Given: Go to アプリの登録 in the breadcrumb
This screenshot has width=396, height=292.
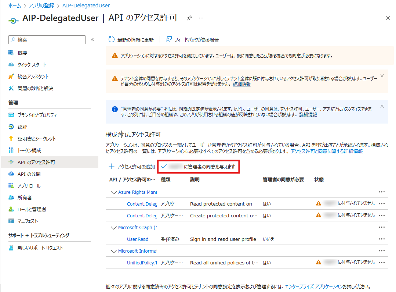Looking at the screenshot, I should pos(42,5).
